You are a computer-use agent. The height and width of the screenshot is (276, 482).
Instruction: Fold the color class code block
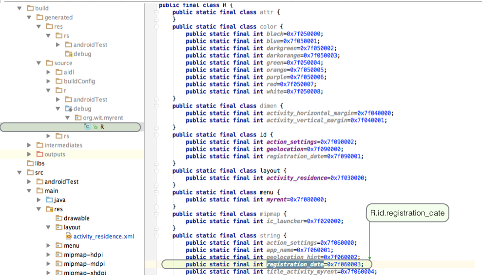(x=156, y=27)
